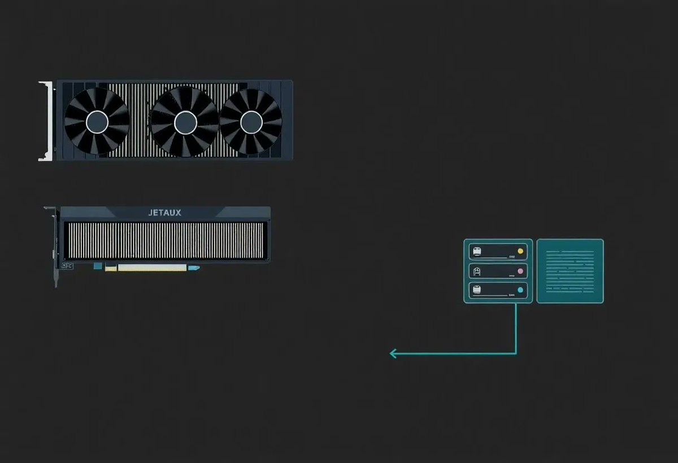Click the rightmost fan hub on the top card

(x=251, y=121)
